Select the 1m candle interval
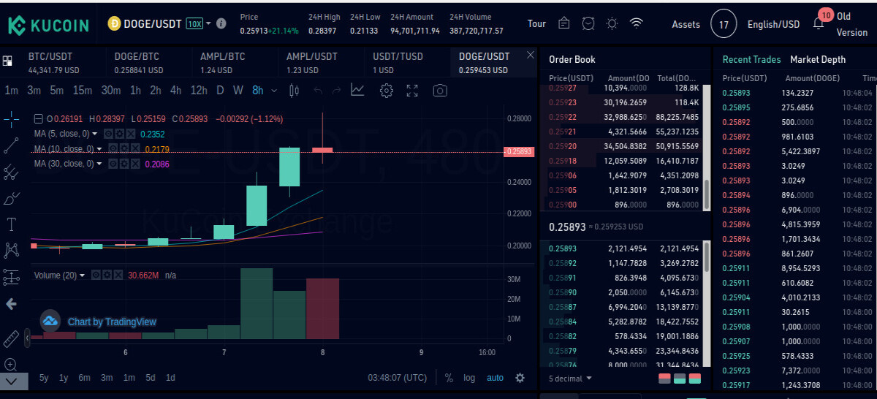 pos(12,91)
